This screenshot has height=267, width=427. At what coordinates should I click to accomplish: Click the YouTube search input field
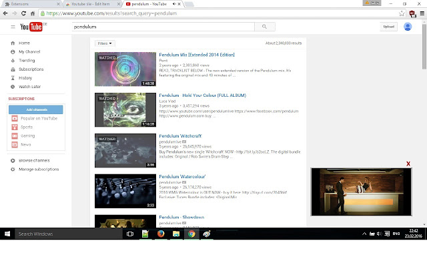pyautogui.click(x=163, y=27)
